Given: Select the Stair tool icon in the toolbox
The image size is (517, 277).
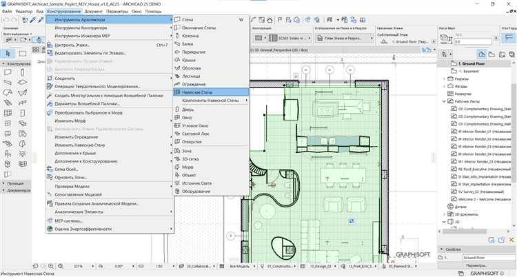Looking at the screenshot, I should 8,103.
